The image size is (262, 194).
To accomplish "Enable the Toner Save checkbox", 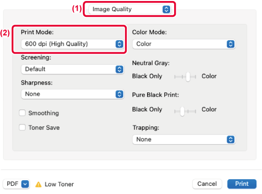I will [x=22, y=127].
